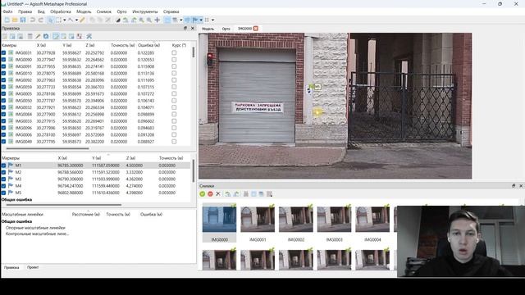Open selection tool dropdown arrow

point(64,20)
